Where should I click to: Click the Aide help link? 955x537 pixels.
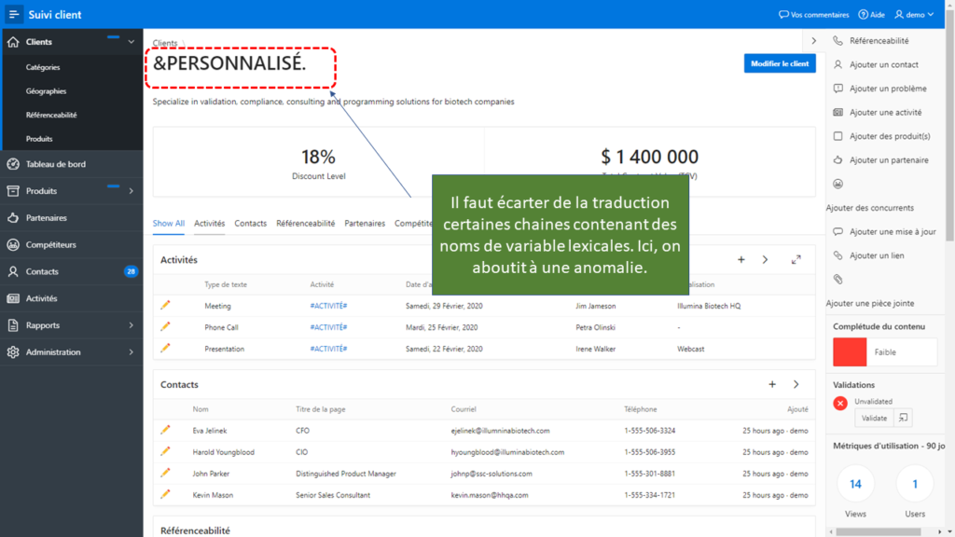click(x=872, y=15)
